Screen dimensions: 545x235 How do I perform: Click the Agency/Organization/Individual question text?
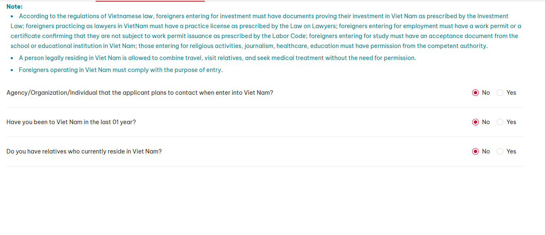140,93
